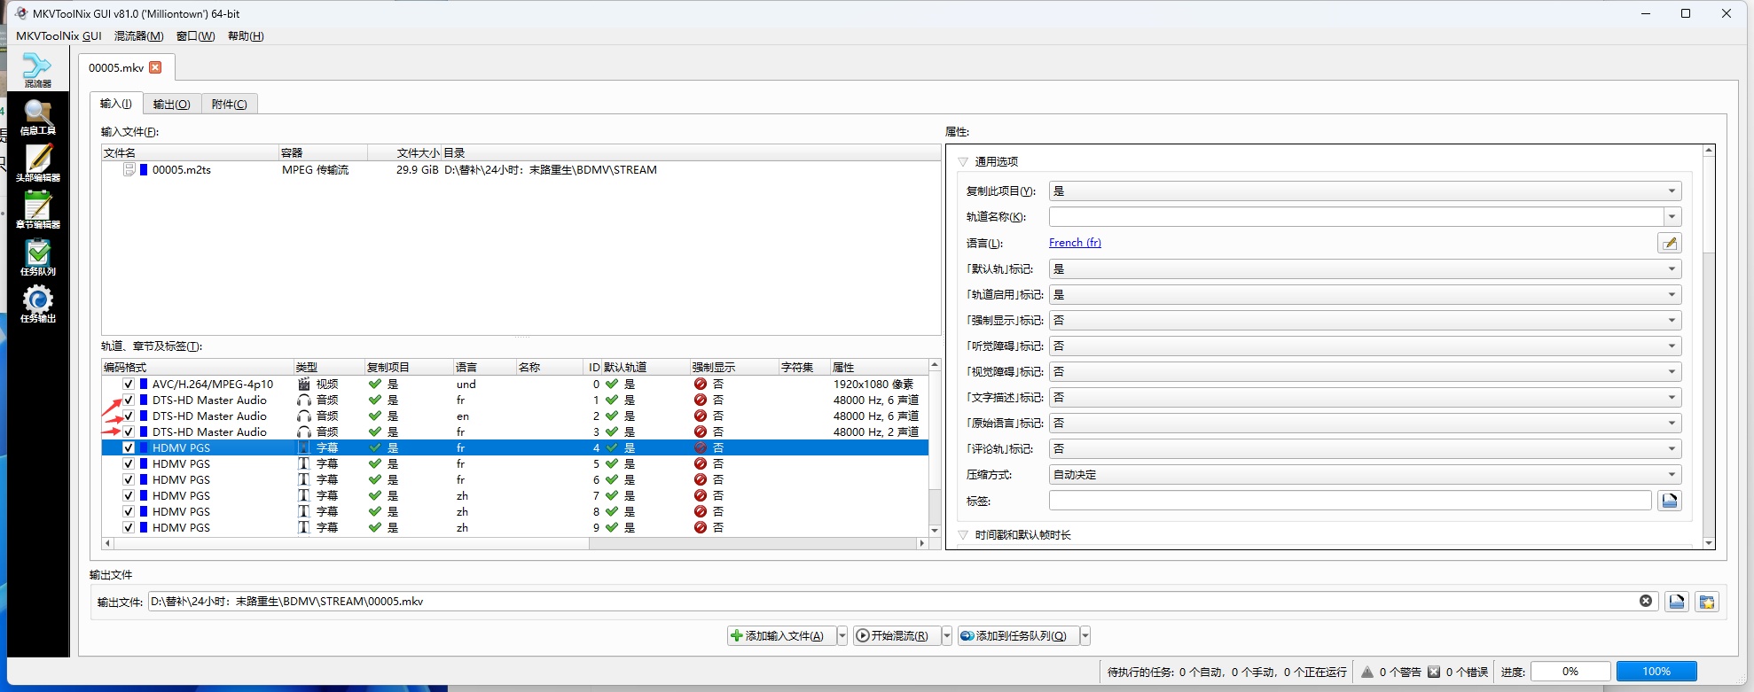
Task: Open the 章节编辑器 chapter editor
Action: point(37,211)
